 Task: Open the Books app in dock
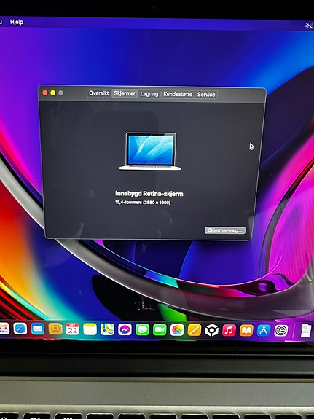pos(246,331)
